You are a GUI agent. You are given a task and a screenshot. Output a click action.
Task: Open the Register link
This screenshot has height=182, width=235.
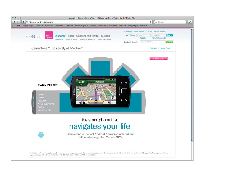pos(143,38)
